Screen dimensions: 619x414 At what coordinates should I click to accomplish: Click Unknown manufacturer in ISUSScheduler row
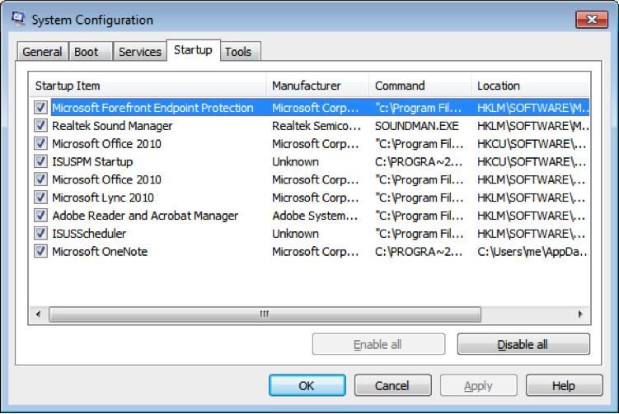295,234
